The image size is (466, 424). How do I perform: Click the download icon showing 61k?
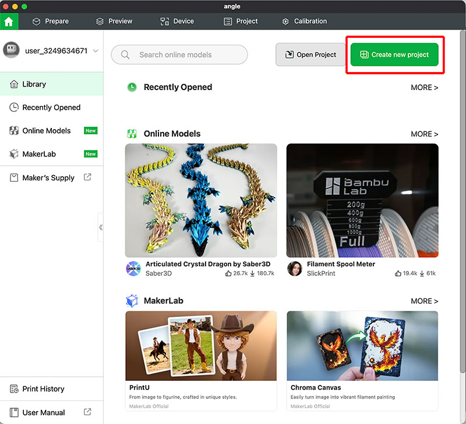pos(422,273)
